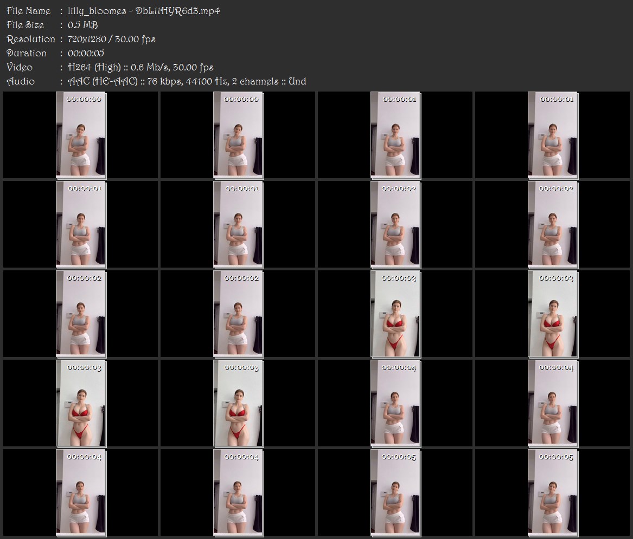
Task: Click the "File Name" label
Action: point(29,11)
